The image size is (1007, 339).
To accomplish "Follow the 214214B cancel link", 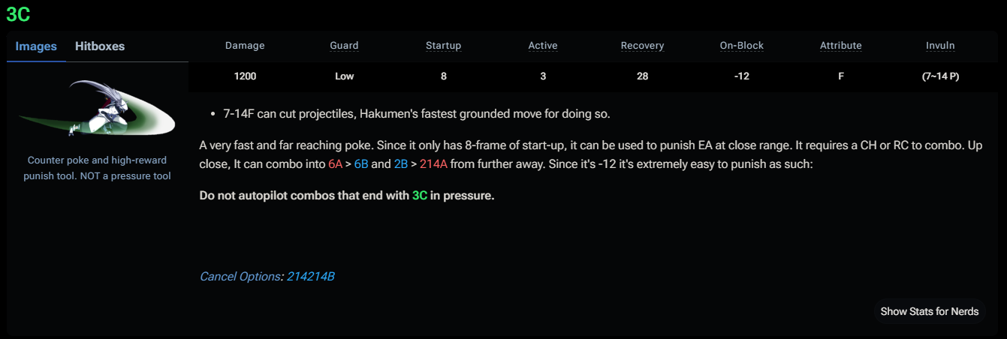I will pyautogui.click(x=310, y=277).
